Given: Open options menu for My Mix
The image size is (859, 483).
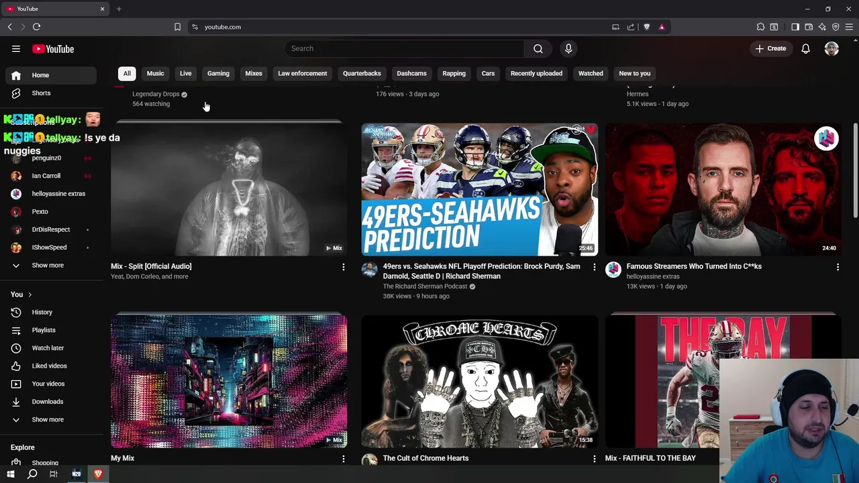Looking at the screenshot, I should (343, 459).
